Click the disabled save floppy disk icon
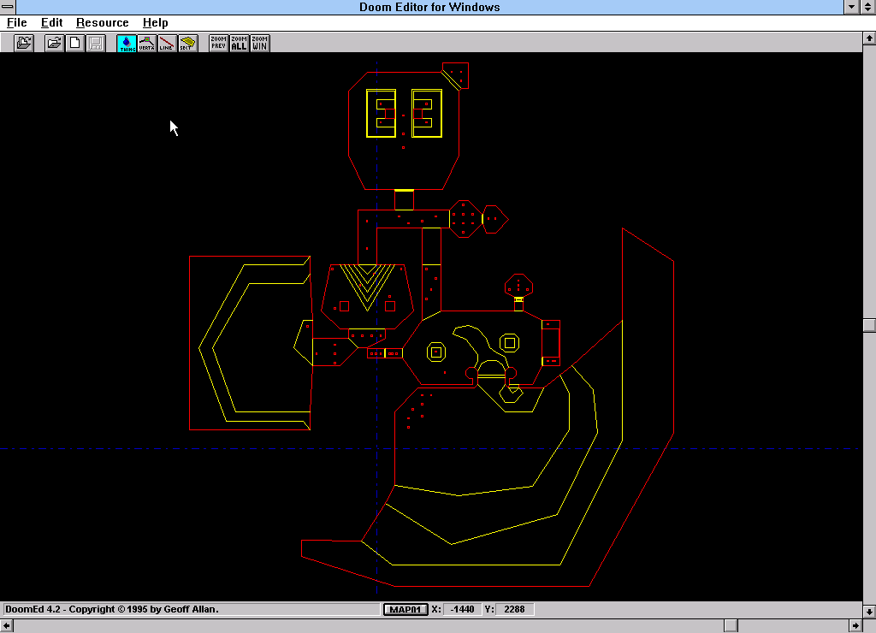This screenshot has width=876, height=633. click(96, 43)
